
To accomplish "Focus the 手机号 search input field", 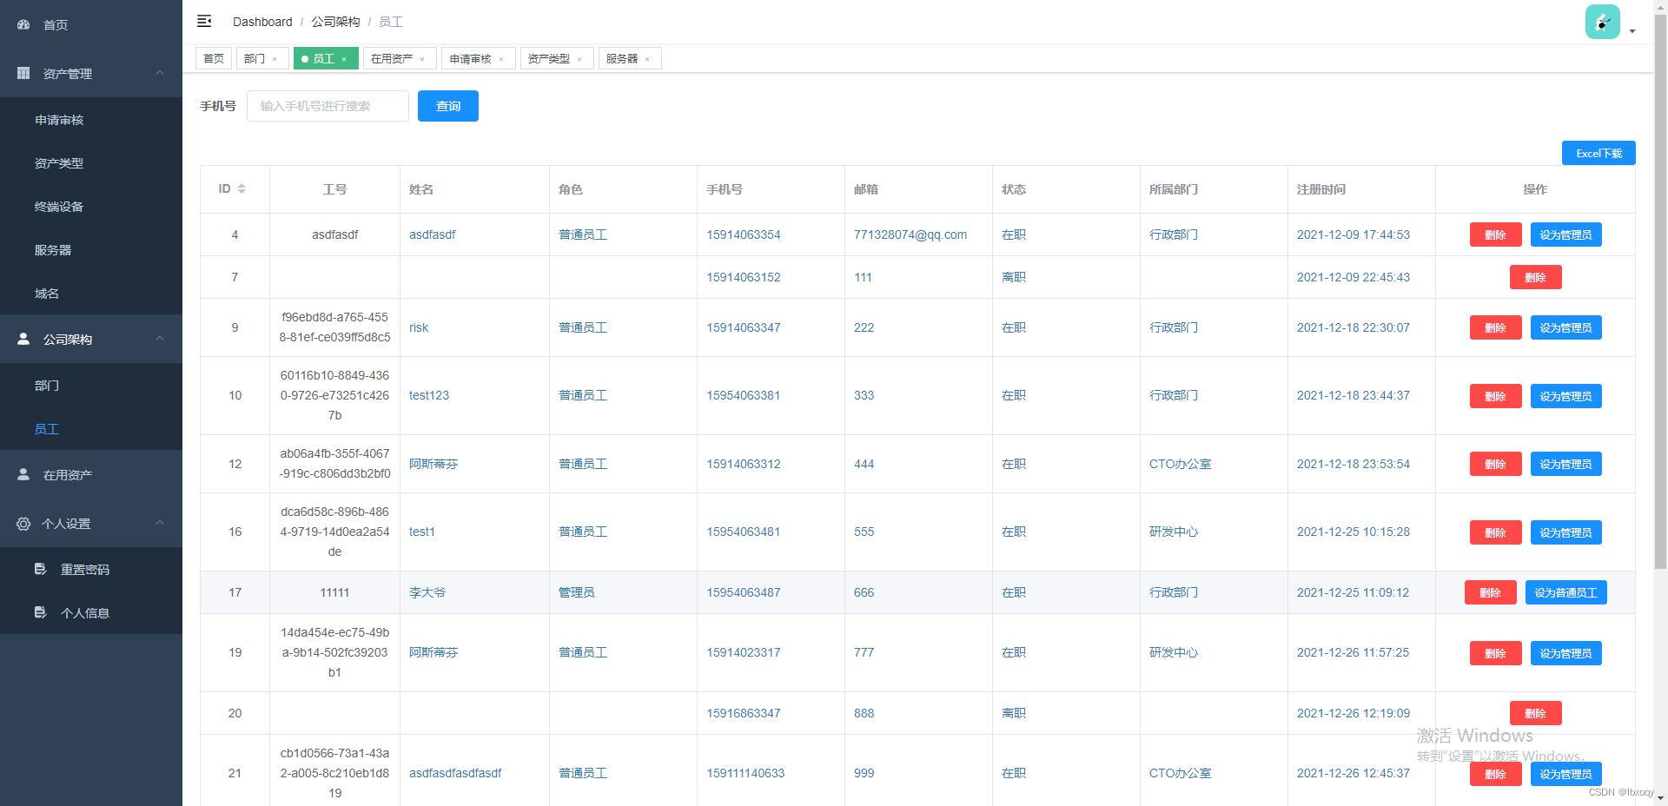I will (x=328, y=106).
